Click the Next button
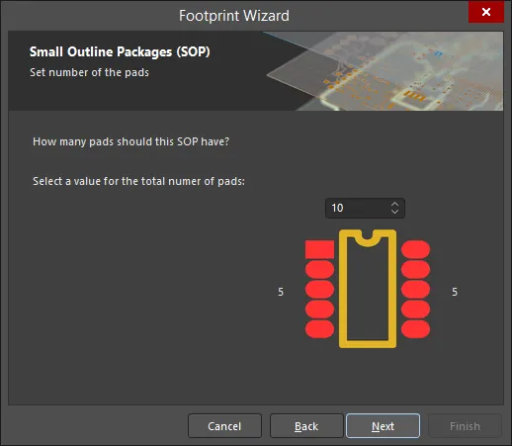The image size is (512, 446). [x=383, y=426]
